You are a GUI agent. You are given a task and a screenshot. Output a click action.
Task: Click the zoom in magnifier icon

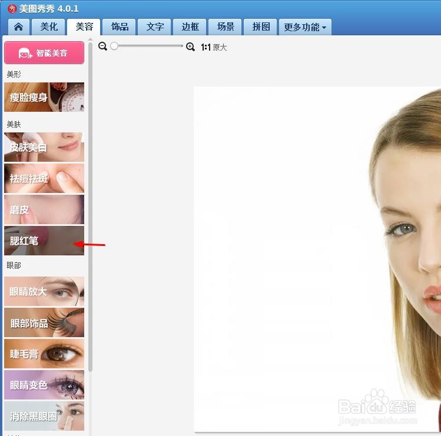click(x=190, y=46)
